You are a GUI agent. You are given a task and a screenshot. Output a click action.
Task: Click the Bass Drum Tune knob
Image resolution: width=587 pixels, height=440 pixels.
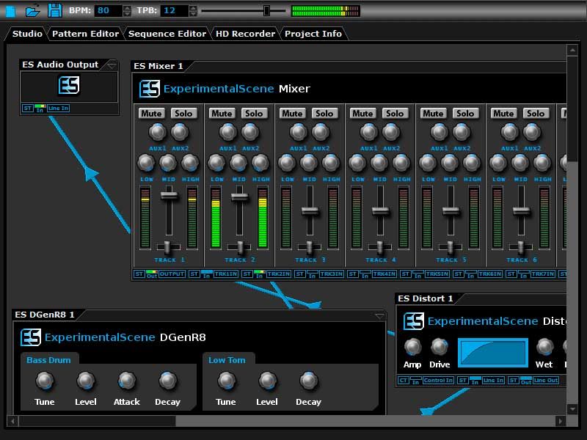(45, 381)
